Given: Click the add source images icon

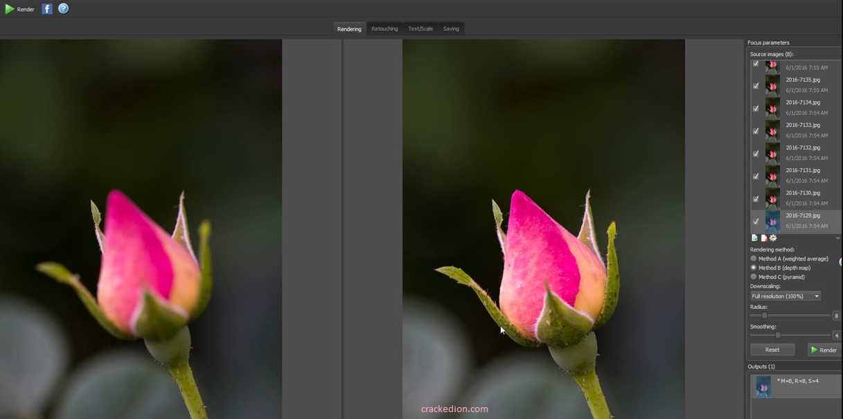Looking at the screenshot, I should pyautogui.click(x=755, y=238).
